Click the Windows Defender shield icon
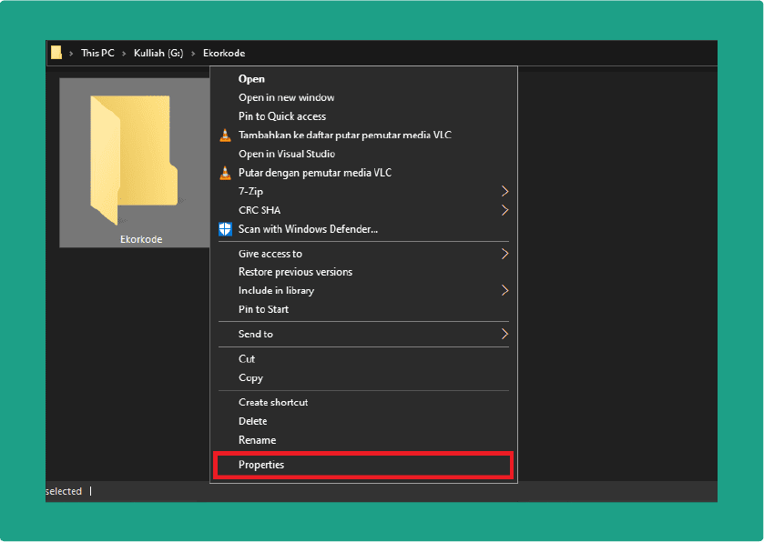This screenshot has height=542, width=764. (225, 229)
